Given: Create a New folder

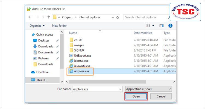Looking at the screenshot, I should pyautogui.click(x=59, y=26).
